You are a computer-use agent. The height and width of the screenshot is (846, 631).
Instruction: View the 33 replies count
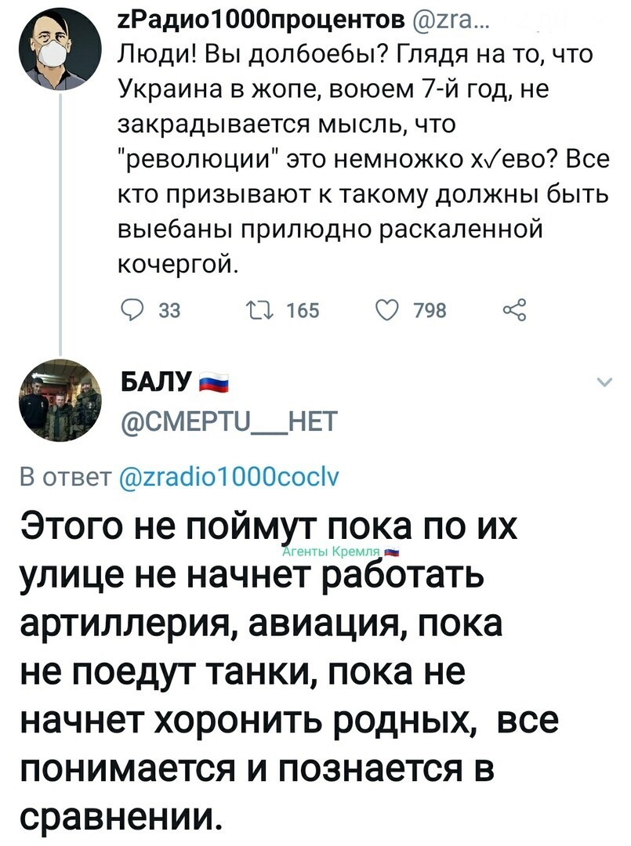pyautogui.click(x=169, y=311)
